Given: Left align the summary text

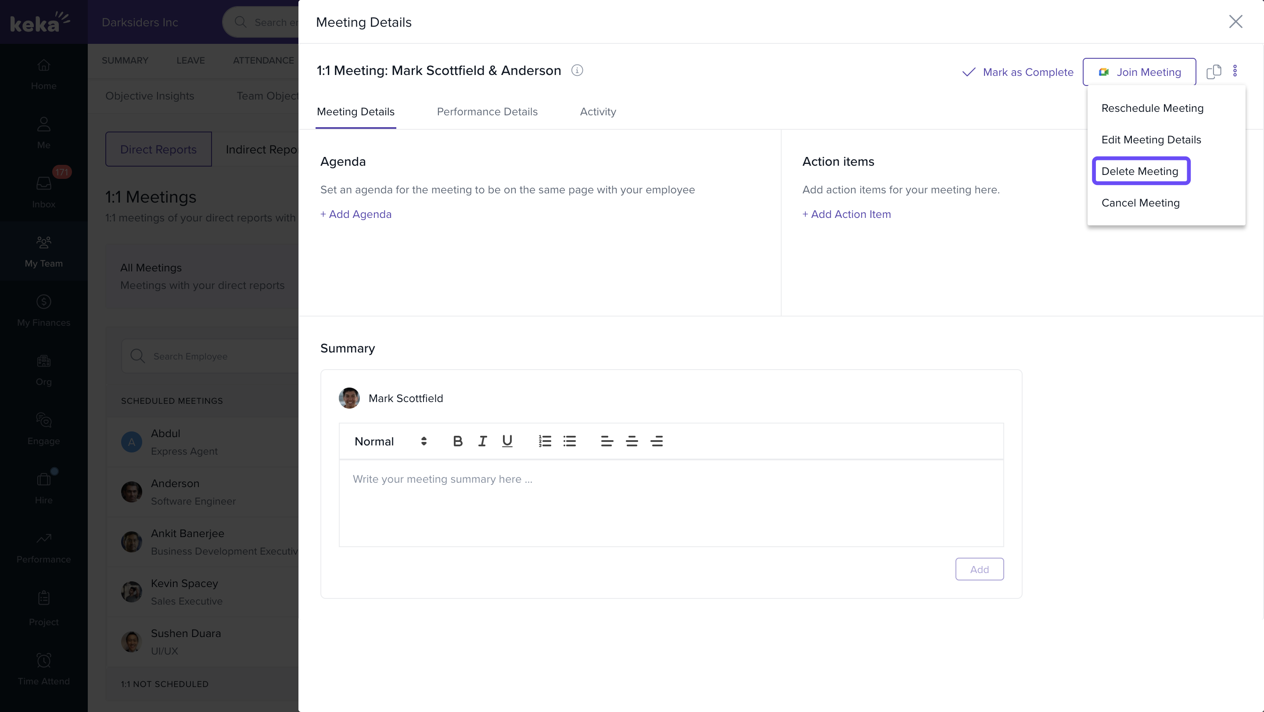Looking at the screenshot, I should [x=607, y=441].
